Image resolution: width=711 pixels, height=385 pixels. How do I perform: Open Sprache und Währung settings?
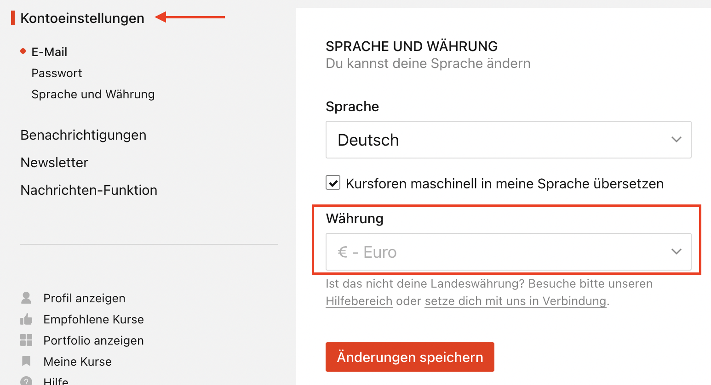click(x=93, y=94)
